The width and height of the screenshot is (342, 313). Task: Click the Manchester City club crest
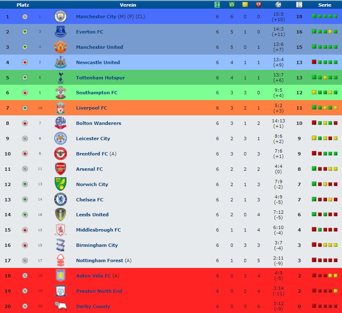pyautogui.click(x=60, y=17)
